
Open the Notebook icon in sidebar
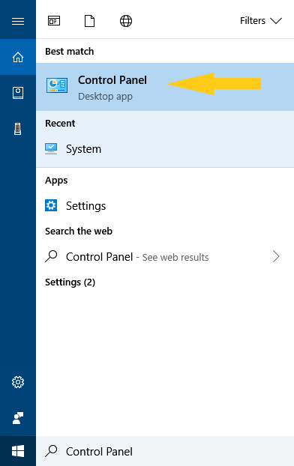pos(18,93)
